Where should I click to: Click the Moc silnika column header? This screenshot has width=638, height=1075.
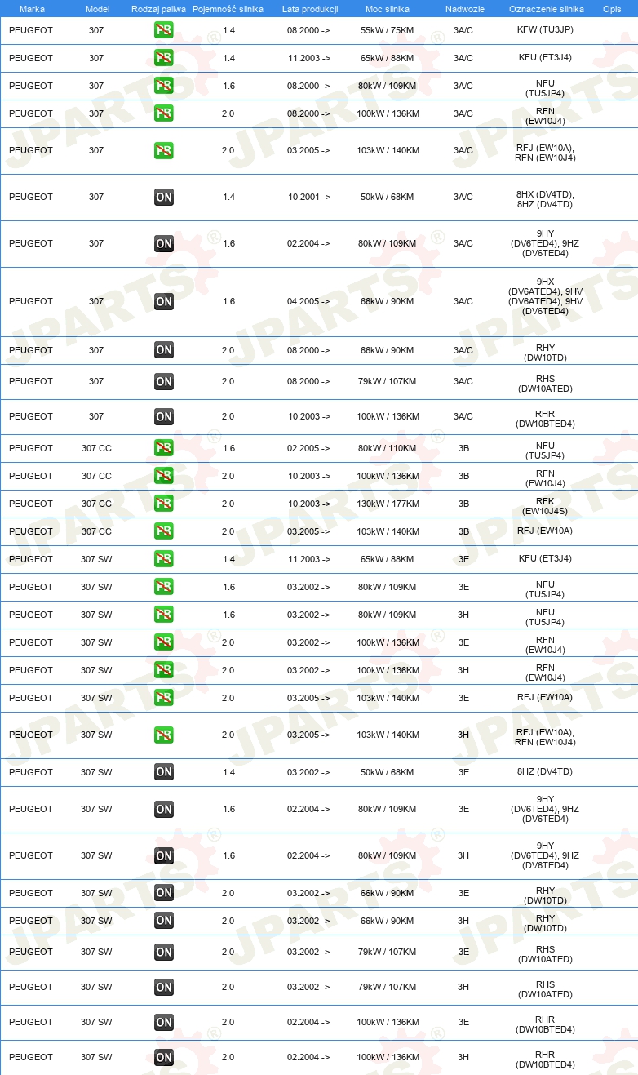(388, 8)
